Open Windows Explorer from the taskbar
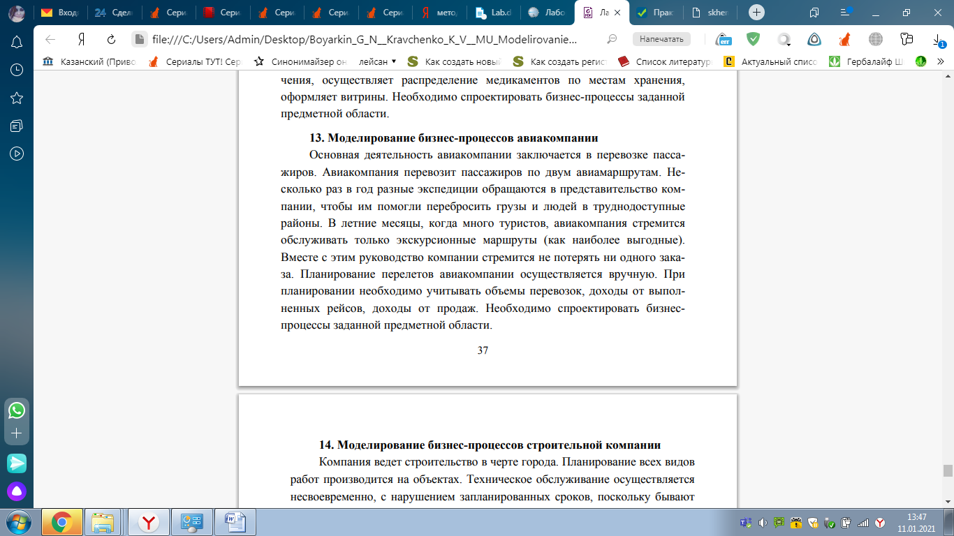Image resolution: width=954 pixels, height=536 pixels. coord(103,522)
